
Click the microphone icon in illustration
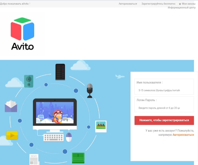pos(90,91)
